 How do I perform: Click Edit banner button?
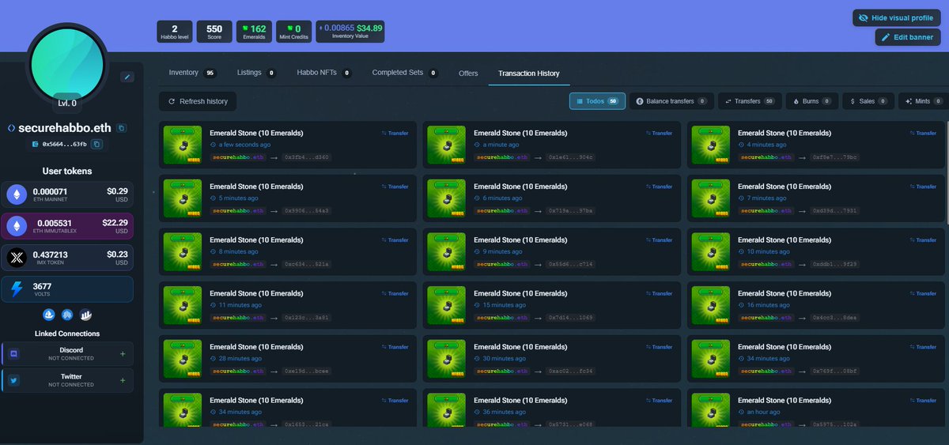[907, 37]
